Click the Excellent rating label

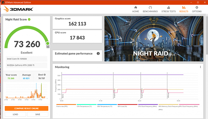[x=27, y=53]
